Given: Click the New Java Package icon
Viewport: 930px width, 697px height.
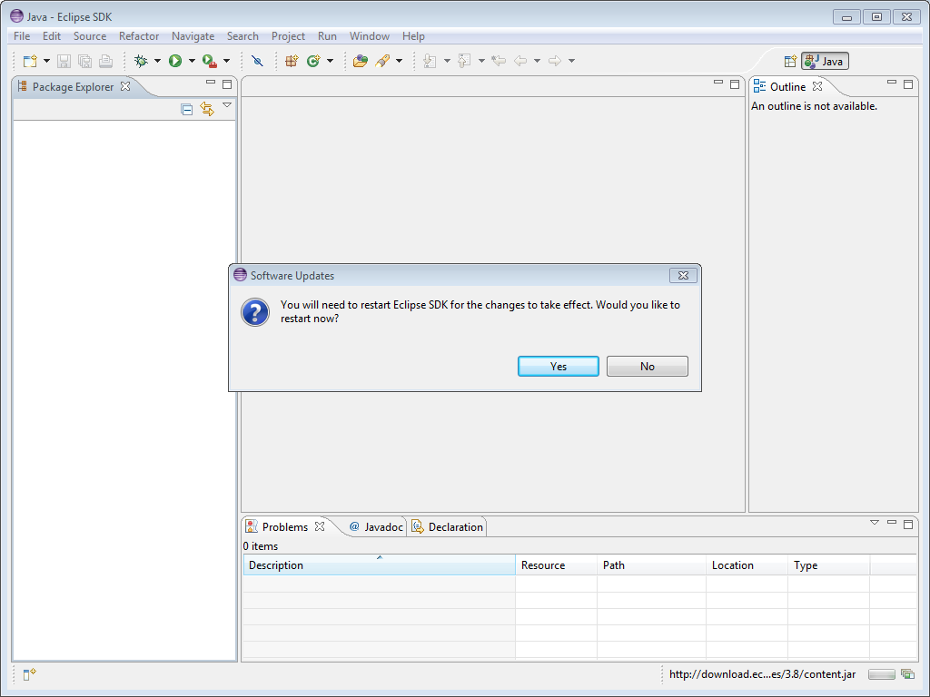Looking at the screenshot, I should tap(292, 61).
